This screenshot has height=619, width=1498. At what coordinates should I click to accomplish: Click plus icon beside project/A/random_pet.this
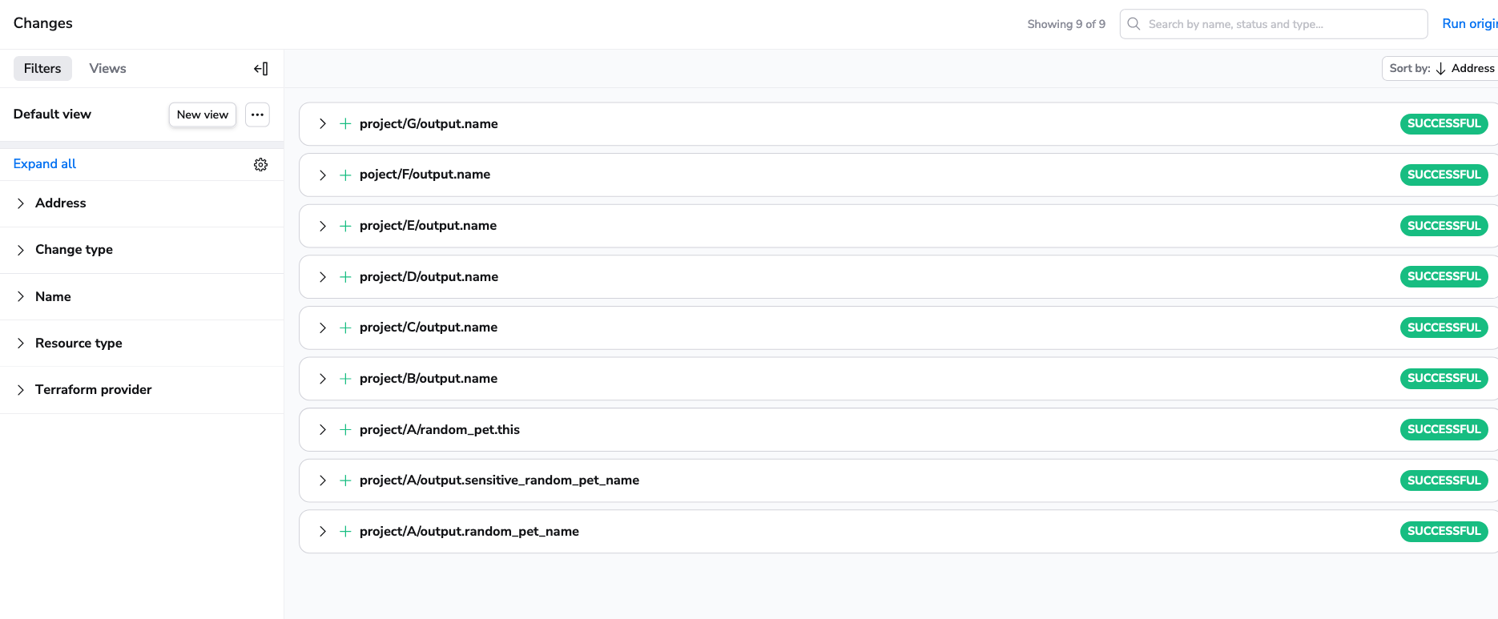point(345,430)
